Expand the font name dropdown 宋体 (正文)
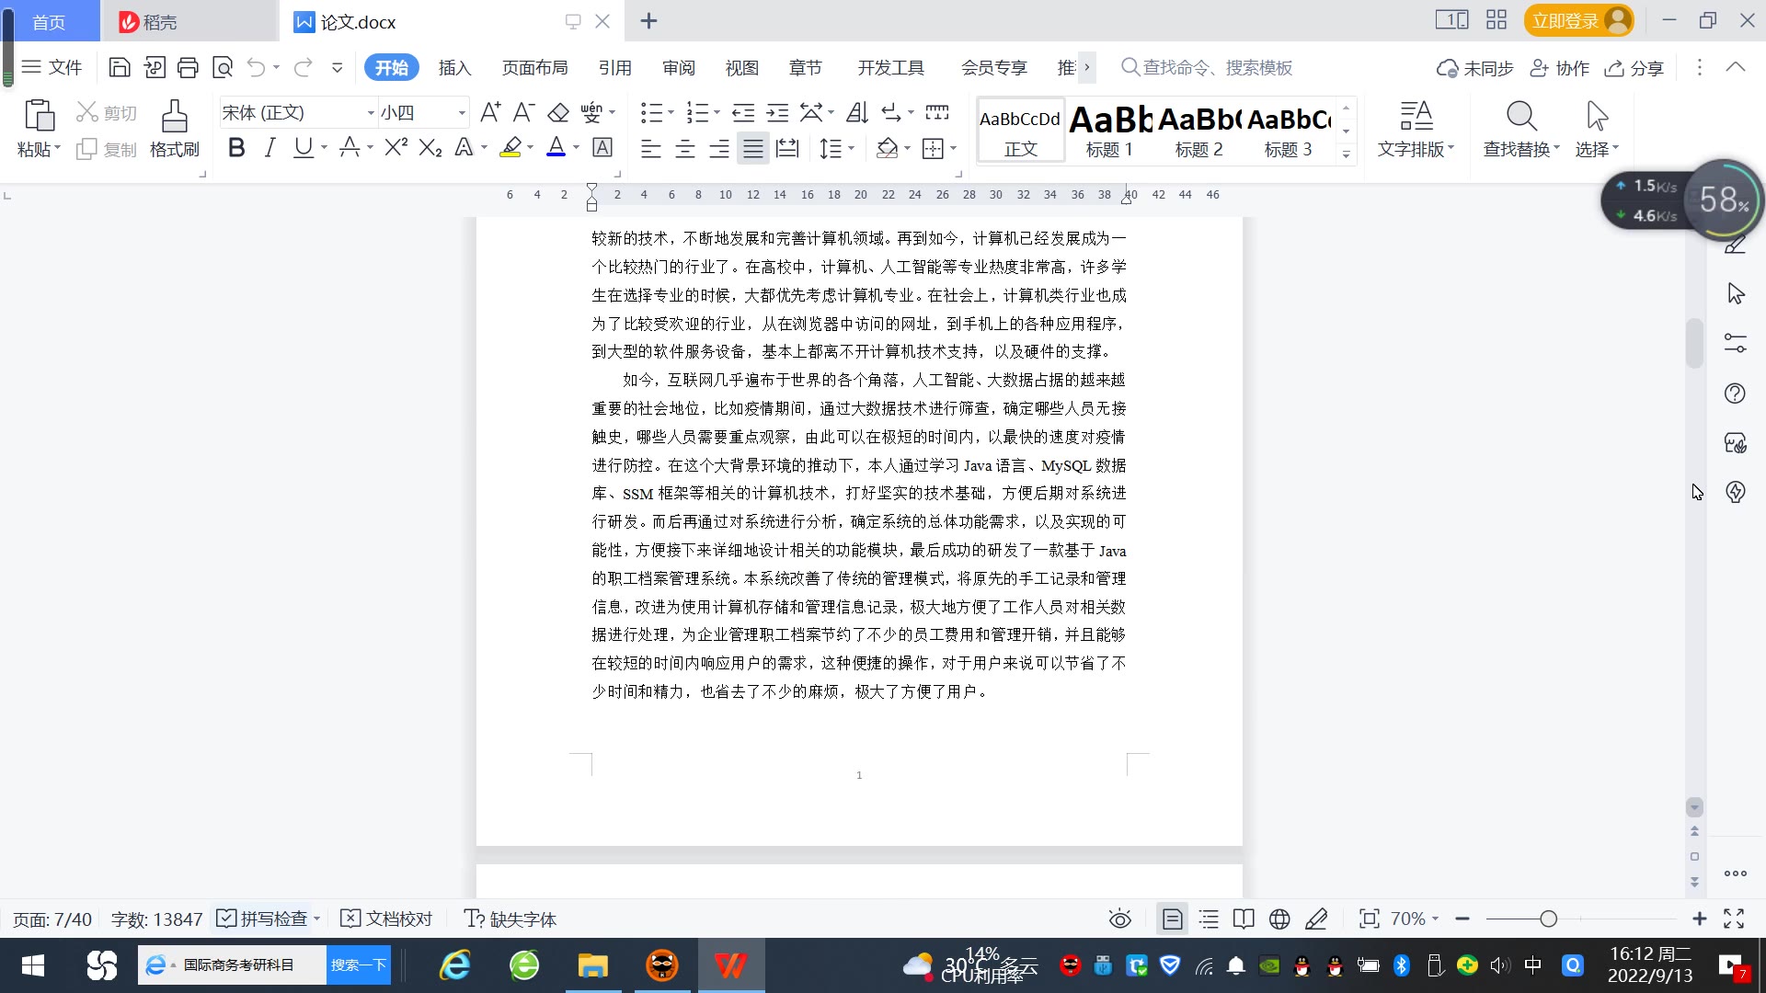This screenshot has height=993, width=1766. [x=371, y=113]
